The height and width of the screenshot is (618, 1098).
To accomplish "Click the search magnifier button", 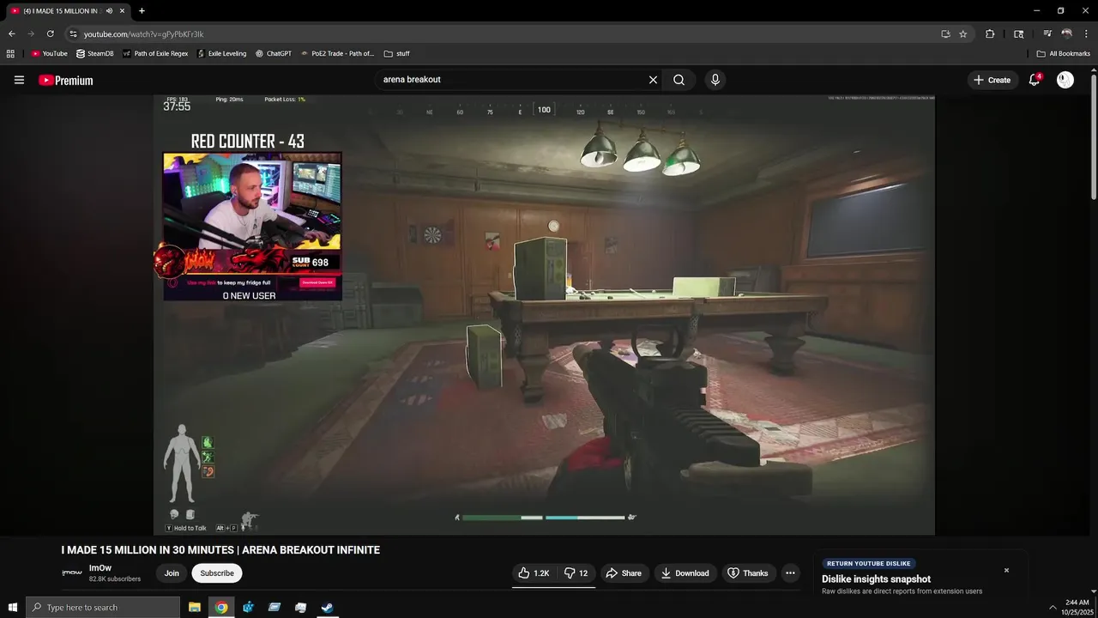I will (x=679, y=80).
